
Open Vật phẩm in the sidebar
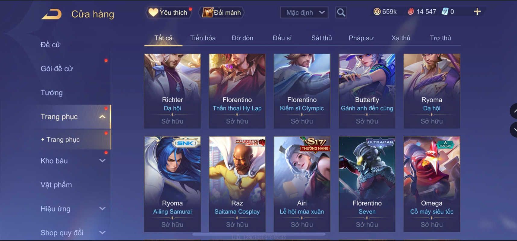tap(56, 185)
